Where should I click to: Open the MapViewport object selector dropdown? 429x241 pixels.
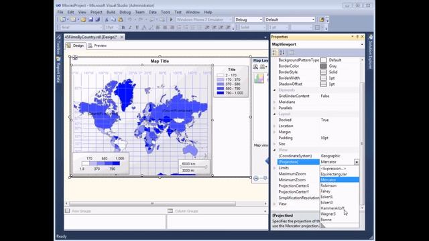(x=362, y=44)
